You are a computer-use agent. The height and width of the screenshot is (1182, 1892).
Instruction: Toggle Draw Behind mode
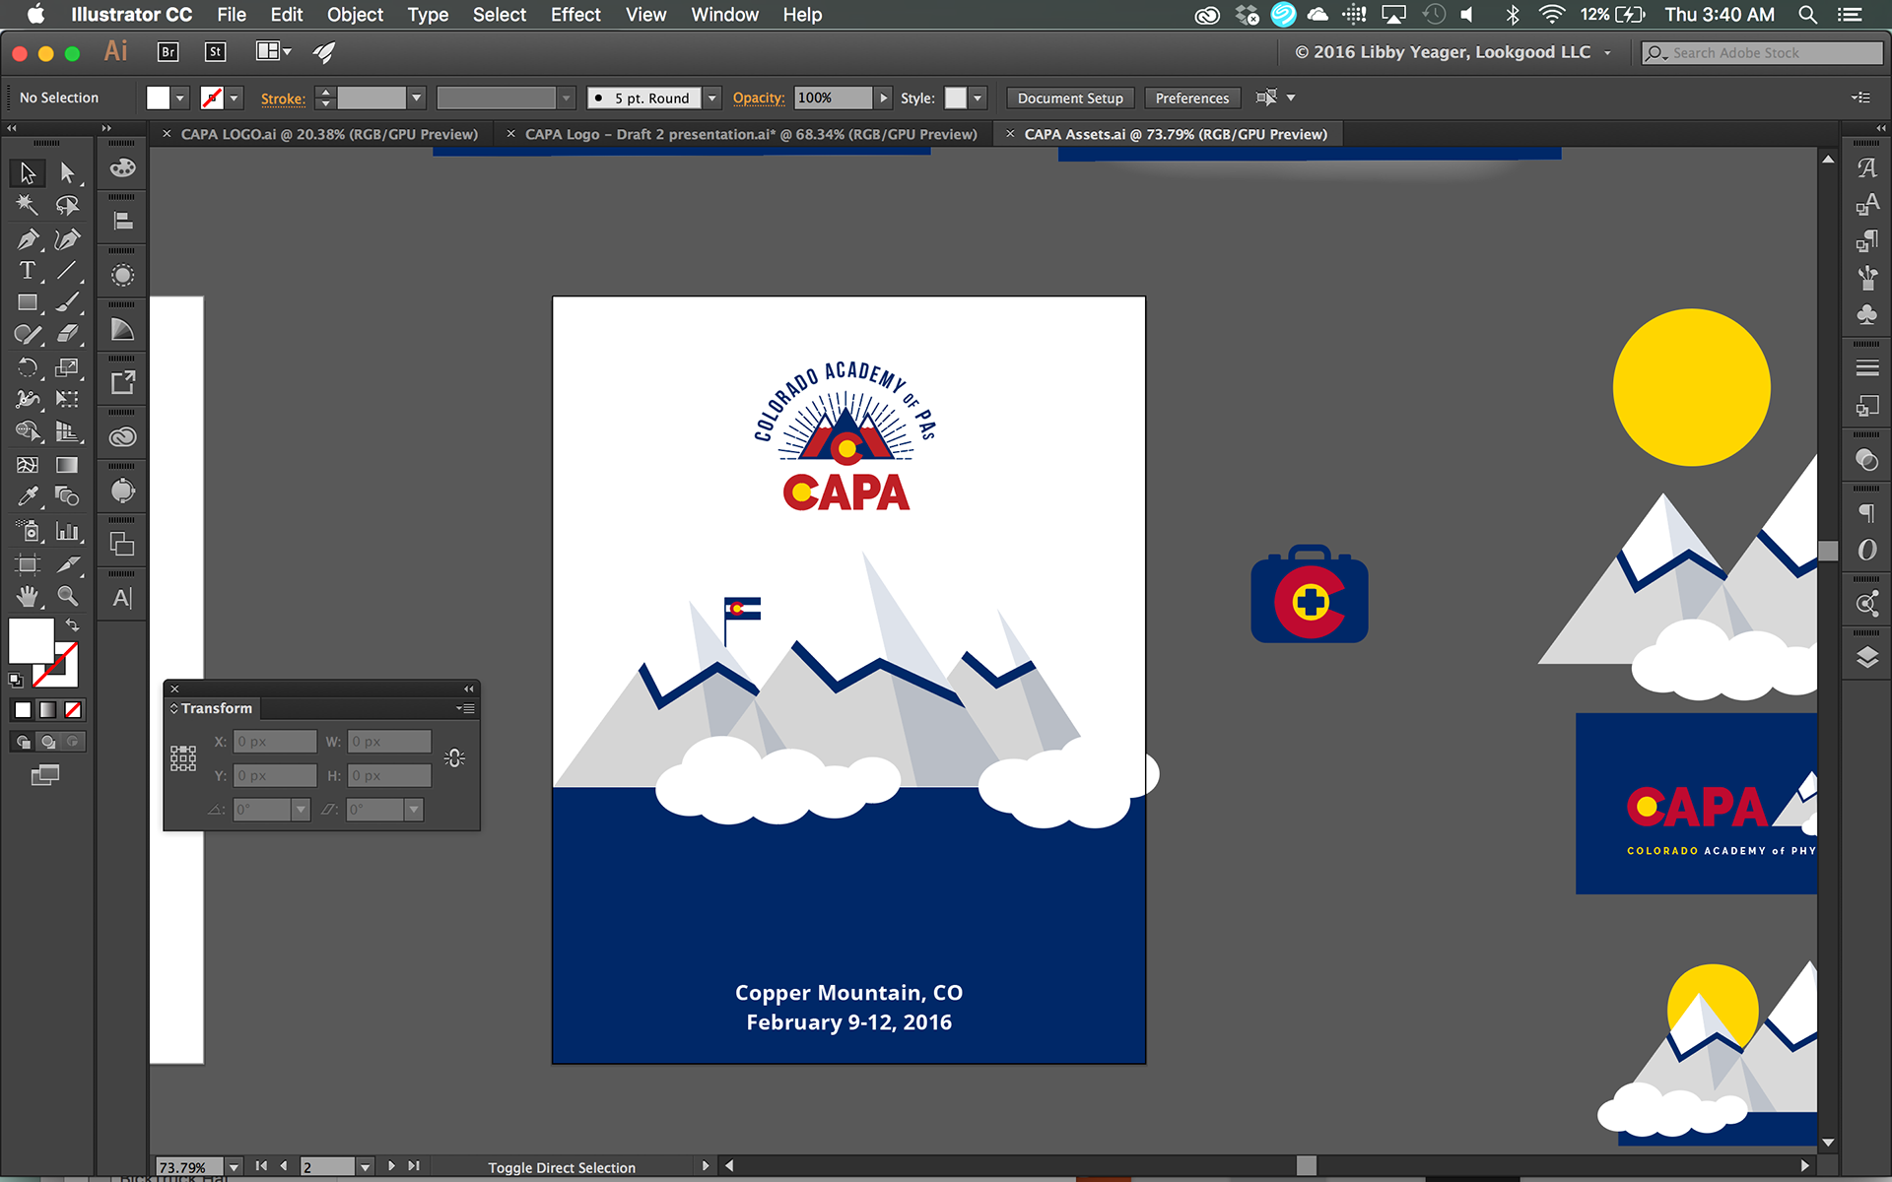point(48,742)
